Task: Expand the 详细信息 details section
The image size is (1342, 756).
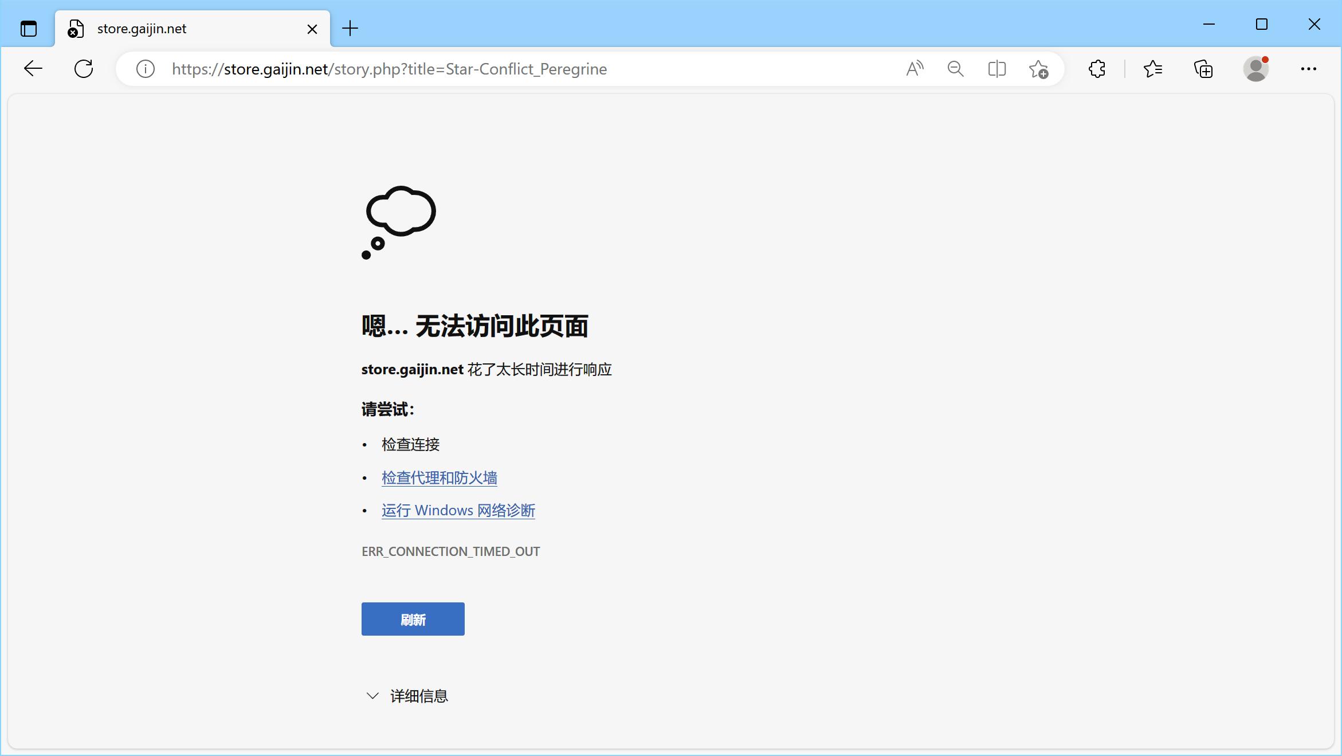Action: coord(407,696)
